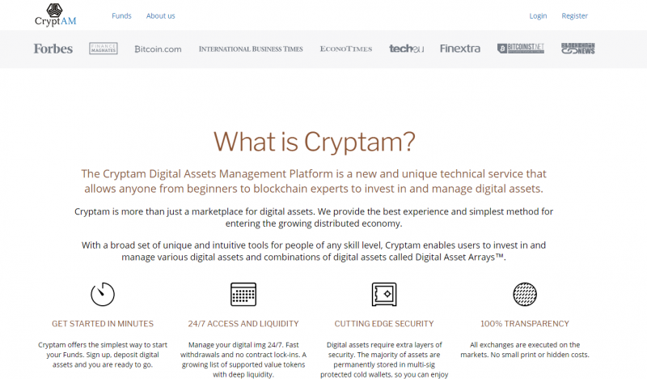The height and width of the screenshot is (379, 647).
Task: Click the stopwatch icon above Get Started
Action: tap(103, 294)
